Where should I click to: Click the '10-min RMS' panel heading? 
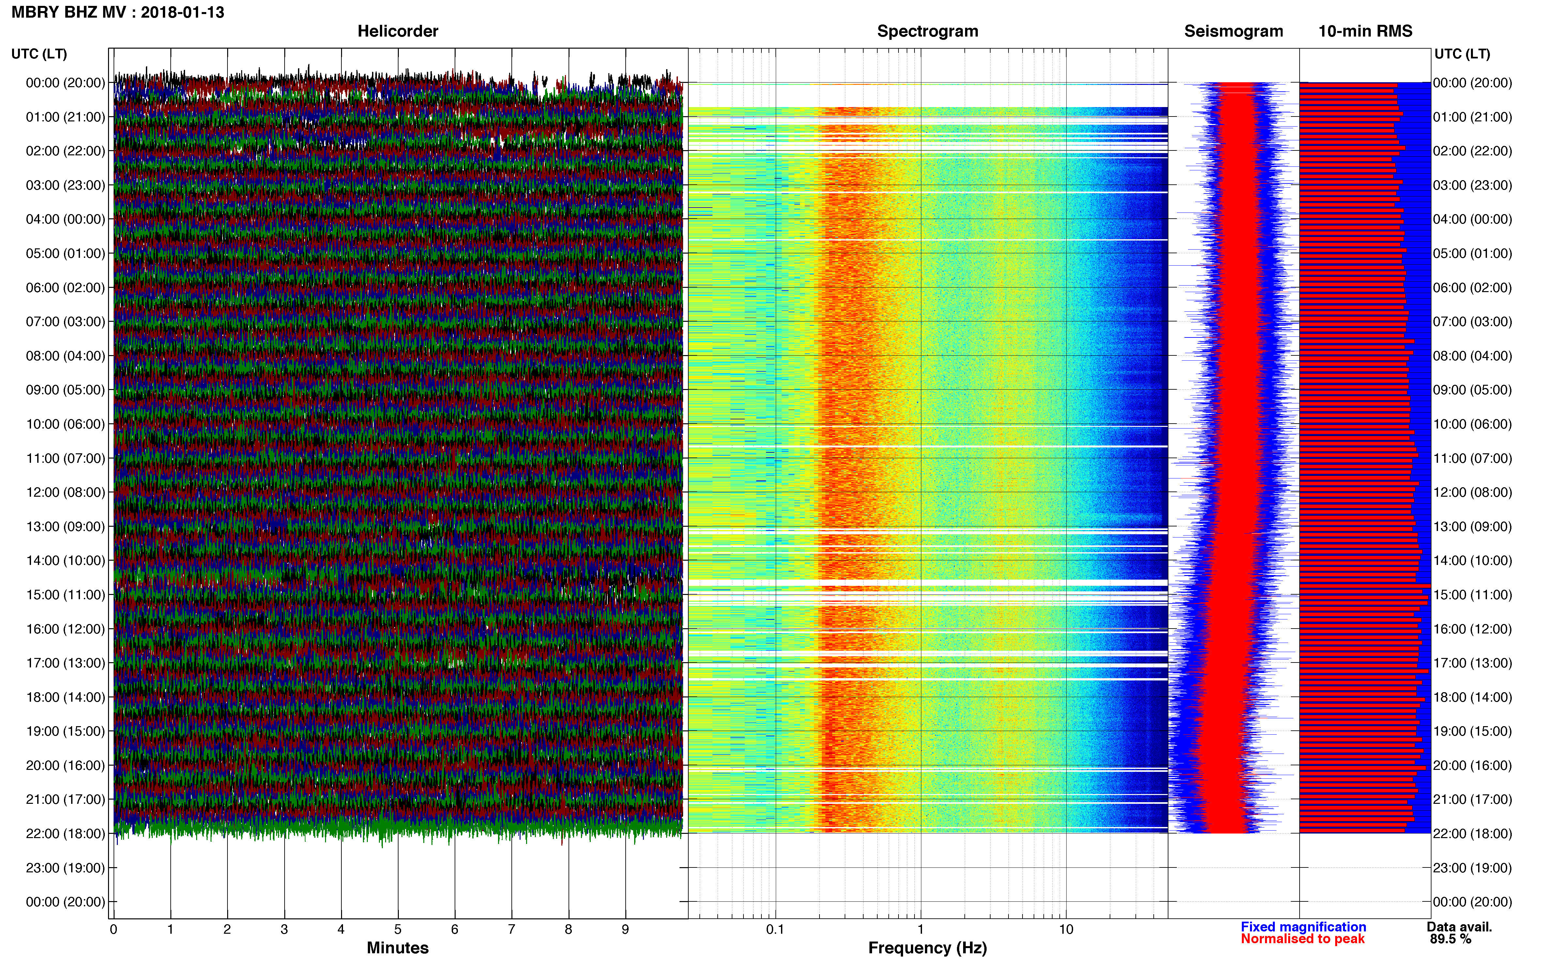(x=1366, y=31)
